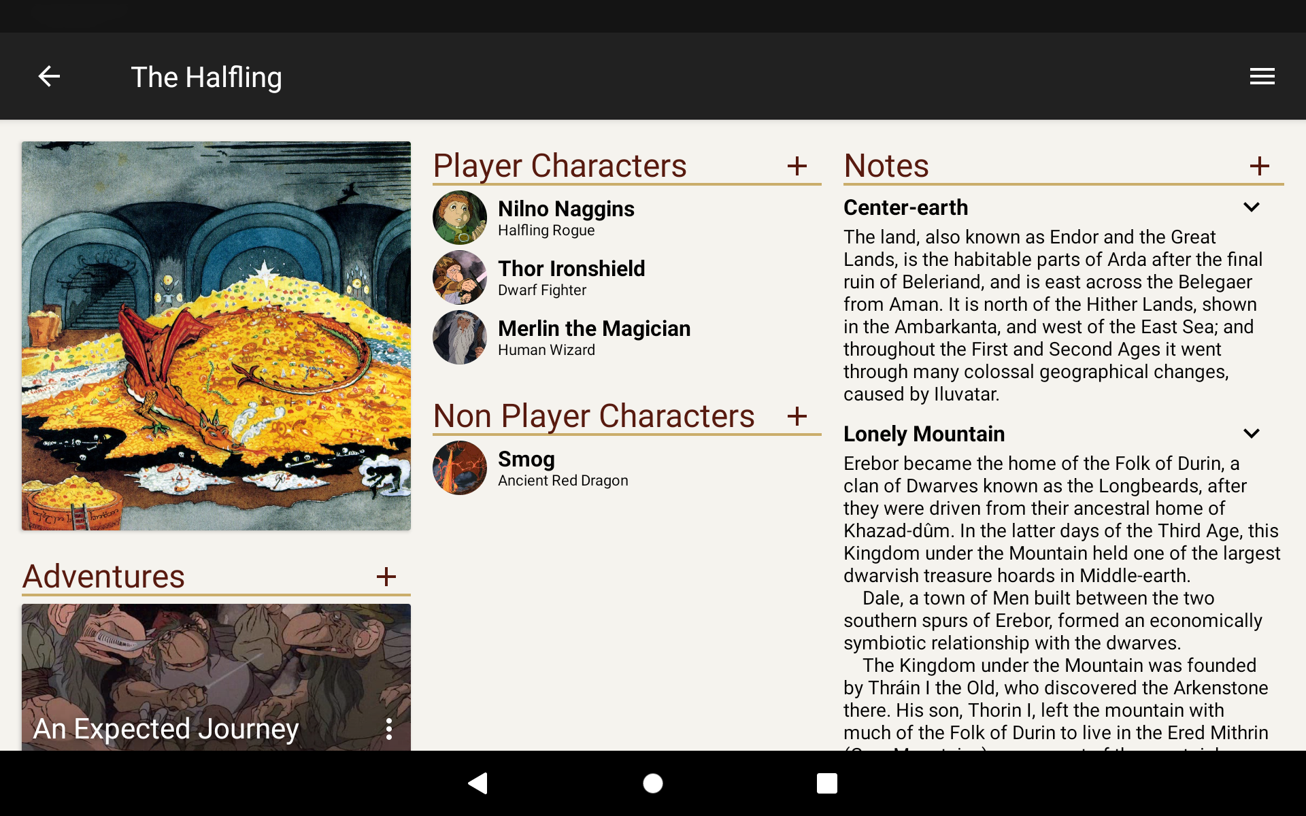Screen dimensions: 1306x816
Task: Navigate back with the arrow
Action: (x=49, y=76)
